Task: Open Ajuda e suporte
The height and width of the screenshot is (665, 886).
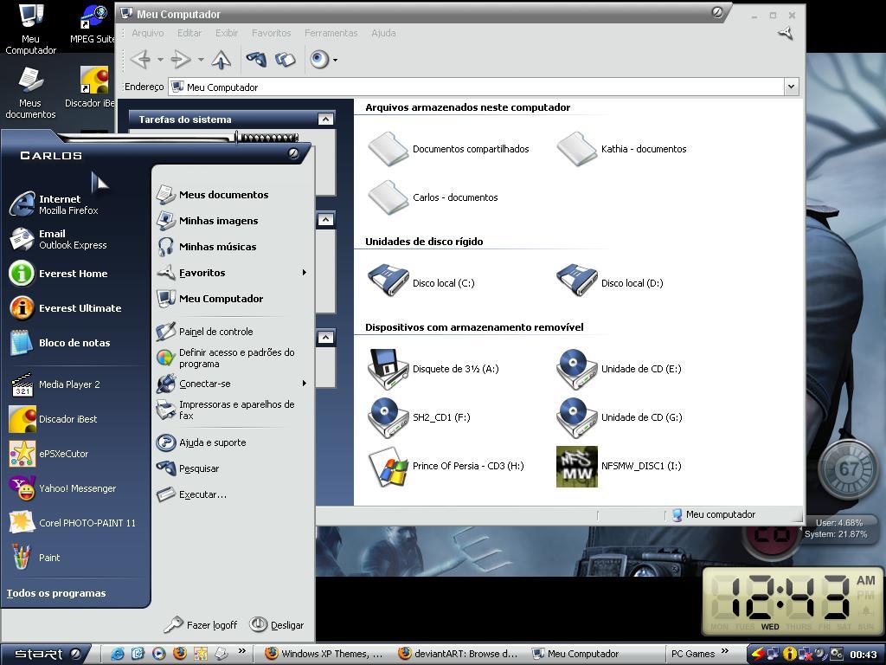Action: coord(233,442)
